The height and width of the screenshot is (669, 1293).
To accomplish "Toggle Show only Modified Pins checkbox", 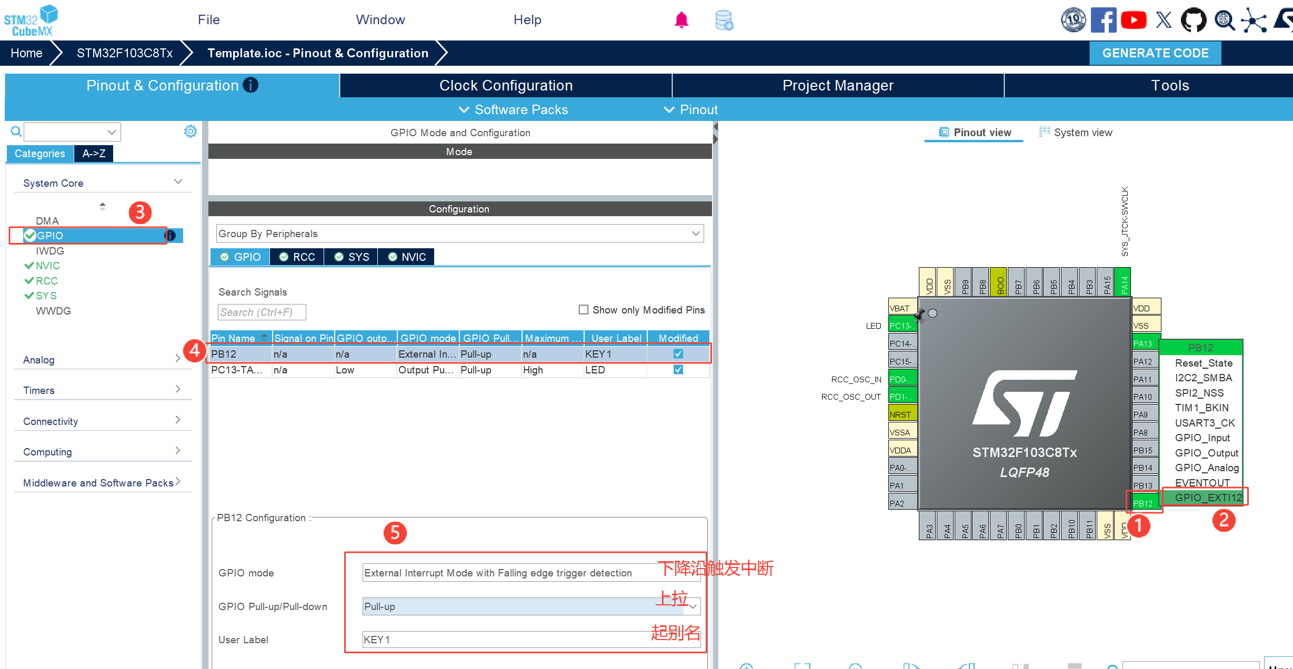I will click(x=584, y=310).
